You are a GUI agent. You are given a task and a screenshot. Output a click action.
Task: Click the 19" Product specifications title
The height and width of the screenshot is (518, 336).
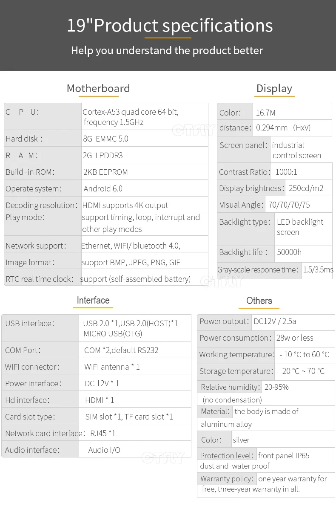(170, 25)
